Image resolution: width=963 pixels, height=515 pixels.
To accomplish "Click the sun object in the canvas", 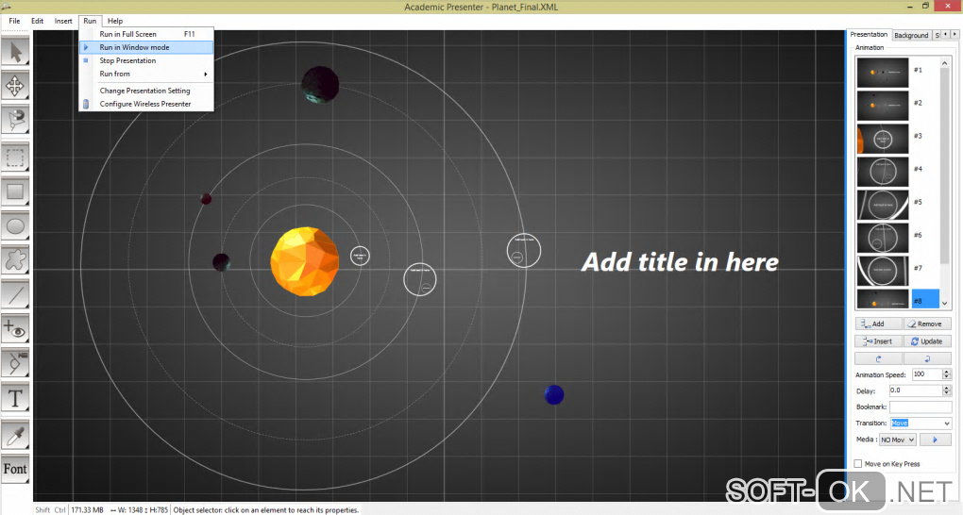I will (305, 261).
